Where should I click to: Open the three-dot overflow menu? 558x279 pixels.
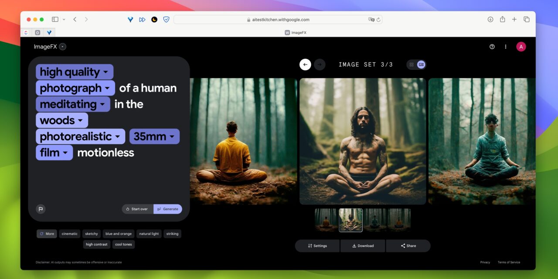[506, 47]
